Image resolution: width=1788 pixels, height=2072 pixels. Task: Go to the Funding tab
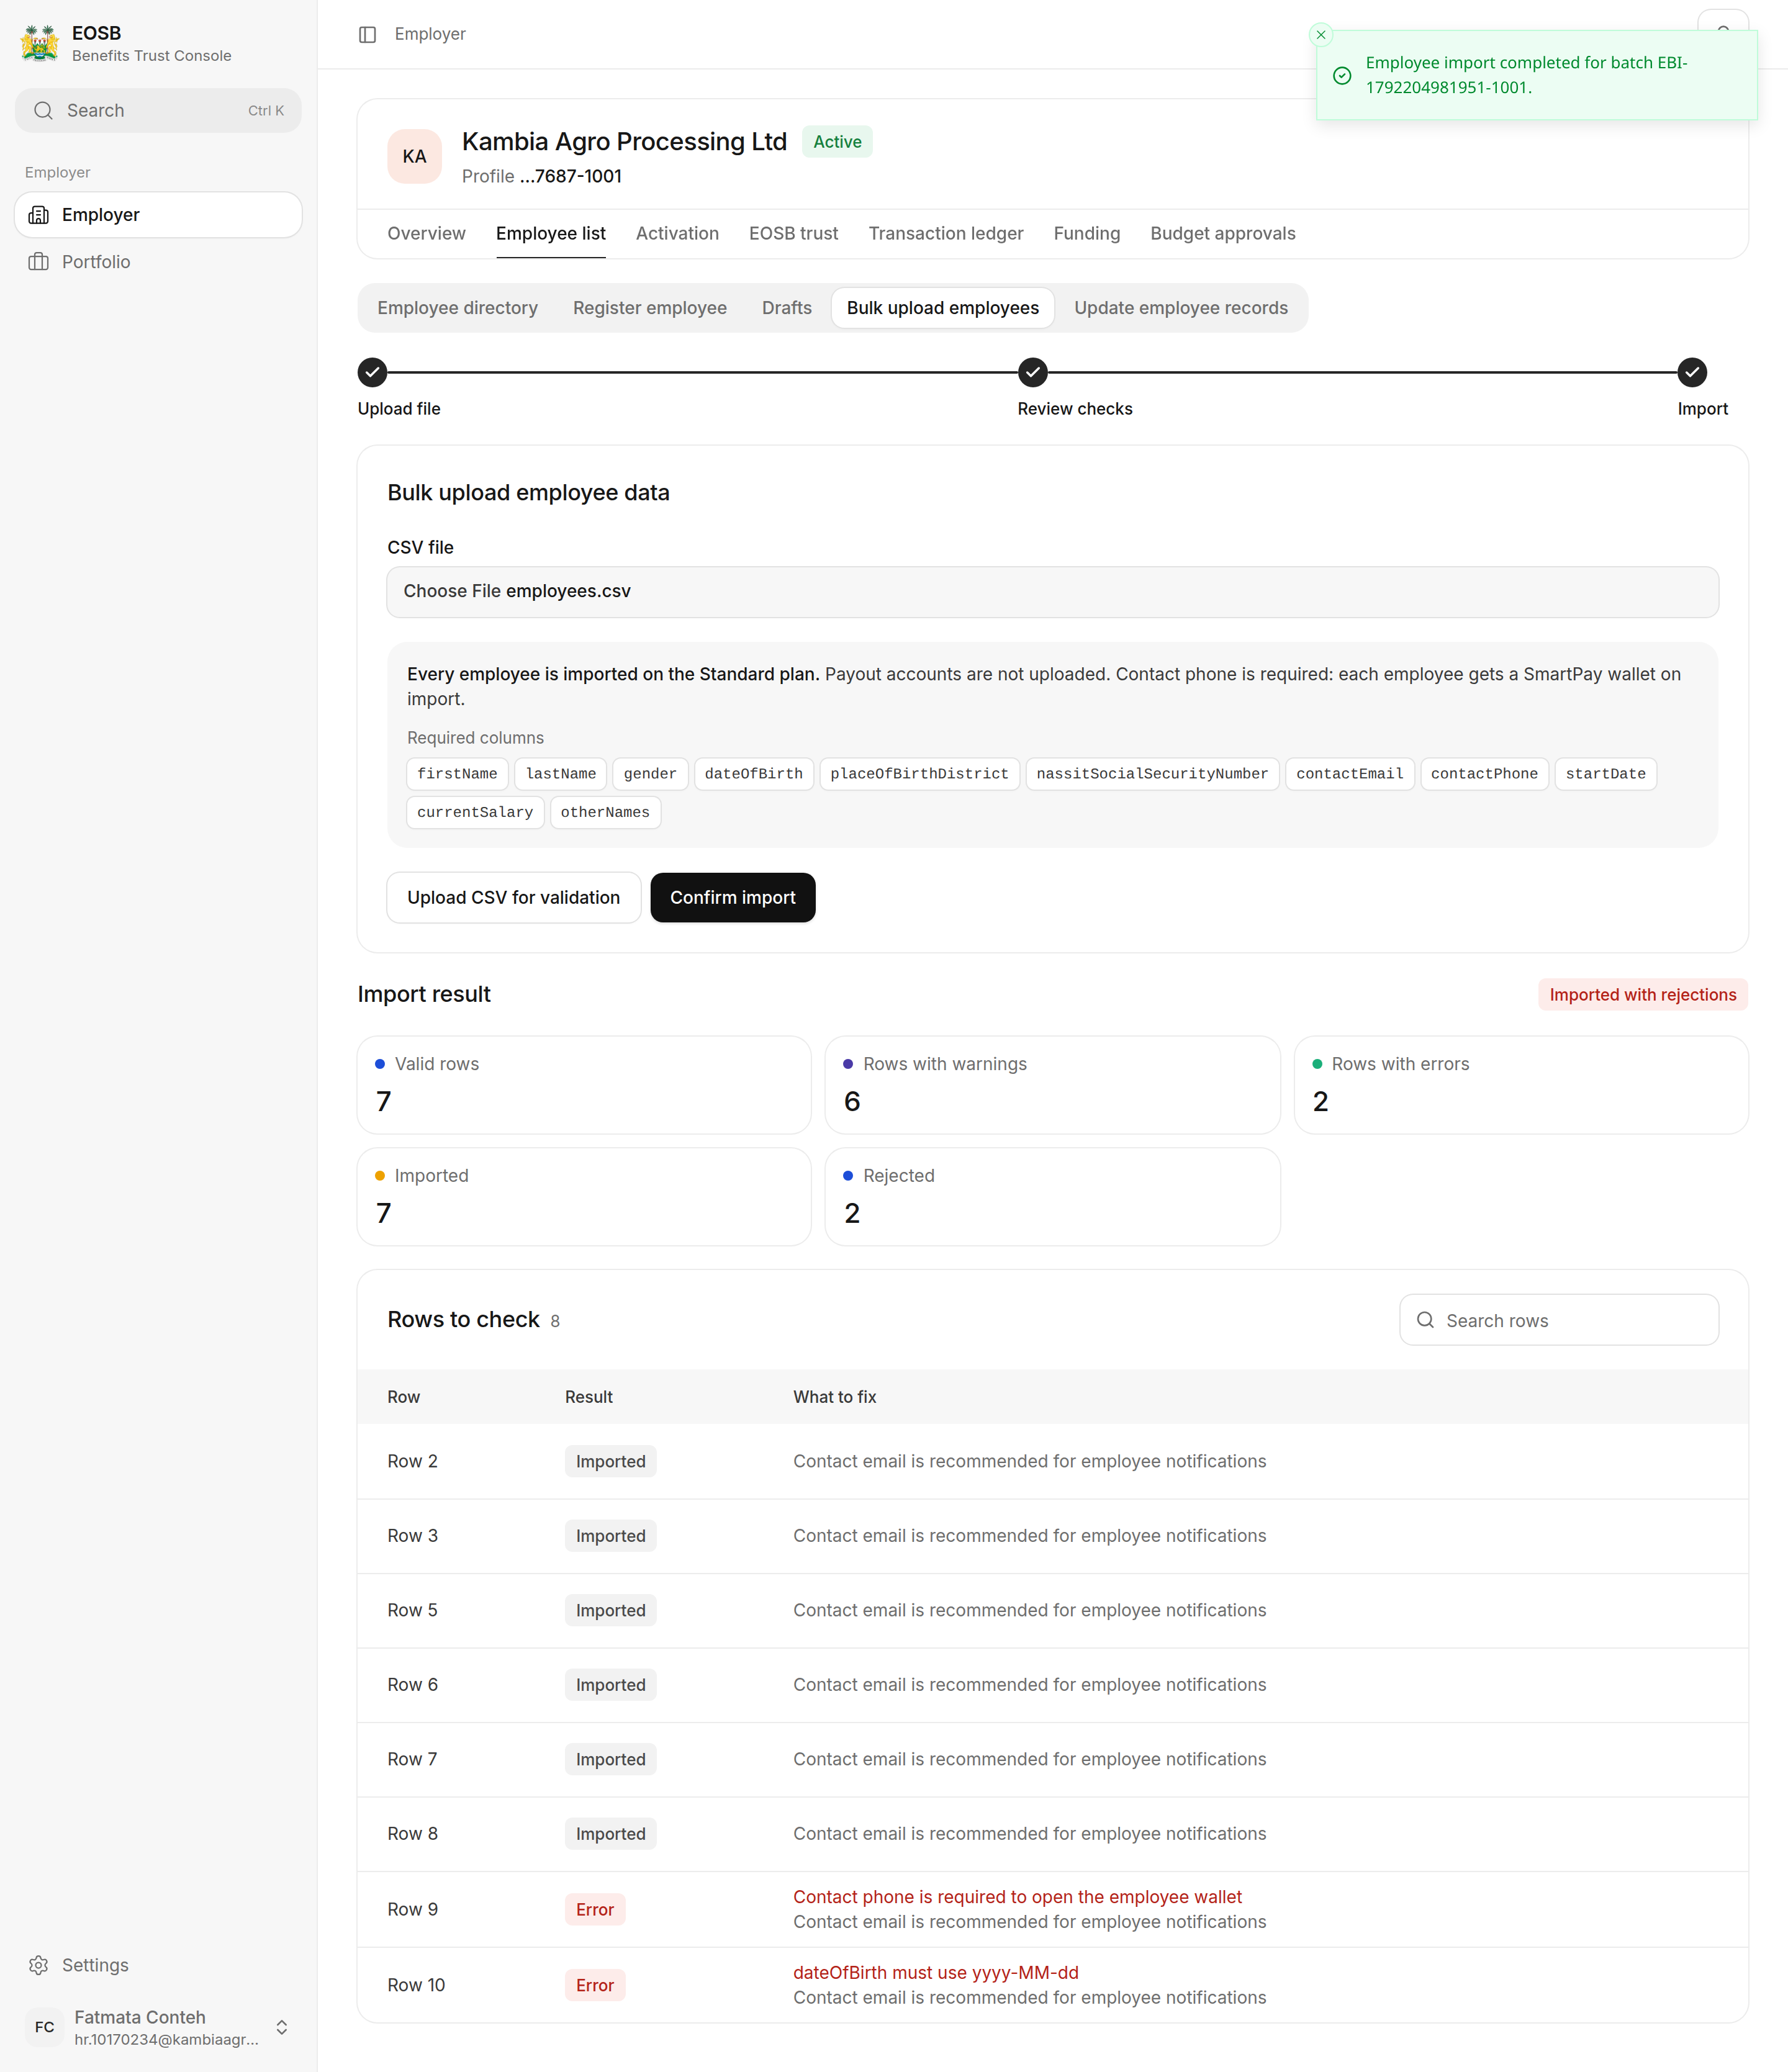[x=1086, y=233]
